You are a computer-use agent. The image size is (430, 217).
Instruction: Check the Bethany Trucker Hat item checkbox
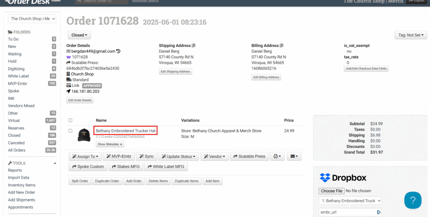[x=71, y=131]
